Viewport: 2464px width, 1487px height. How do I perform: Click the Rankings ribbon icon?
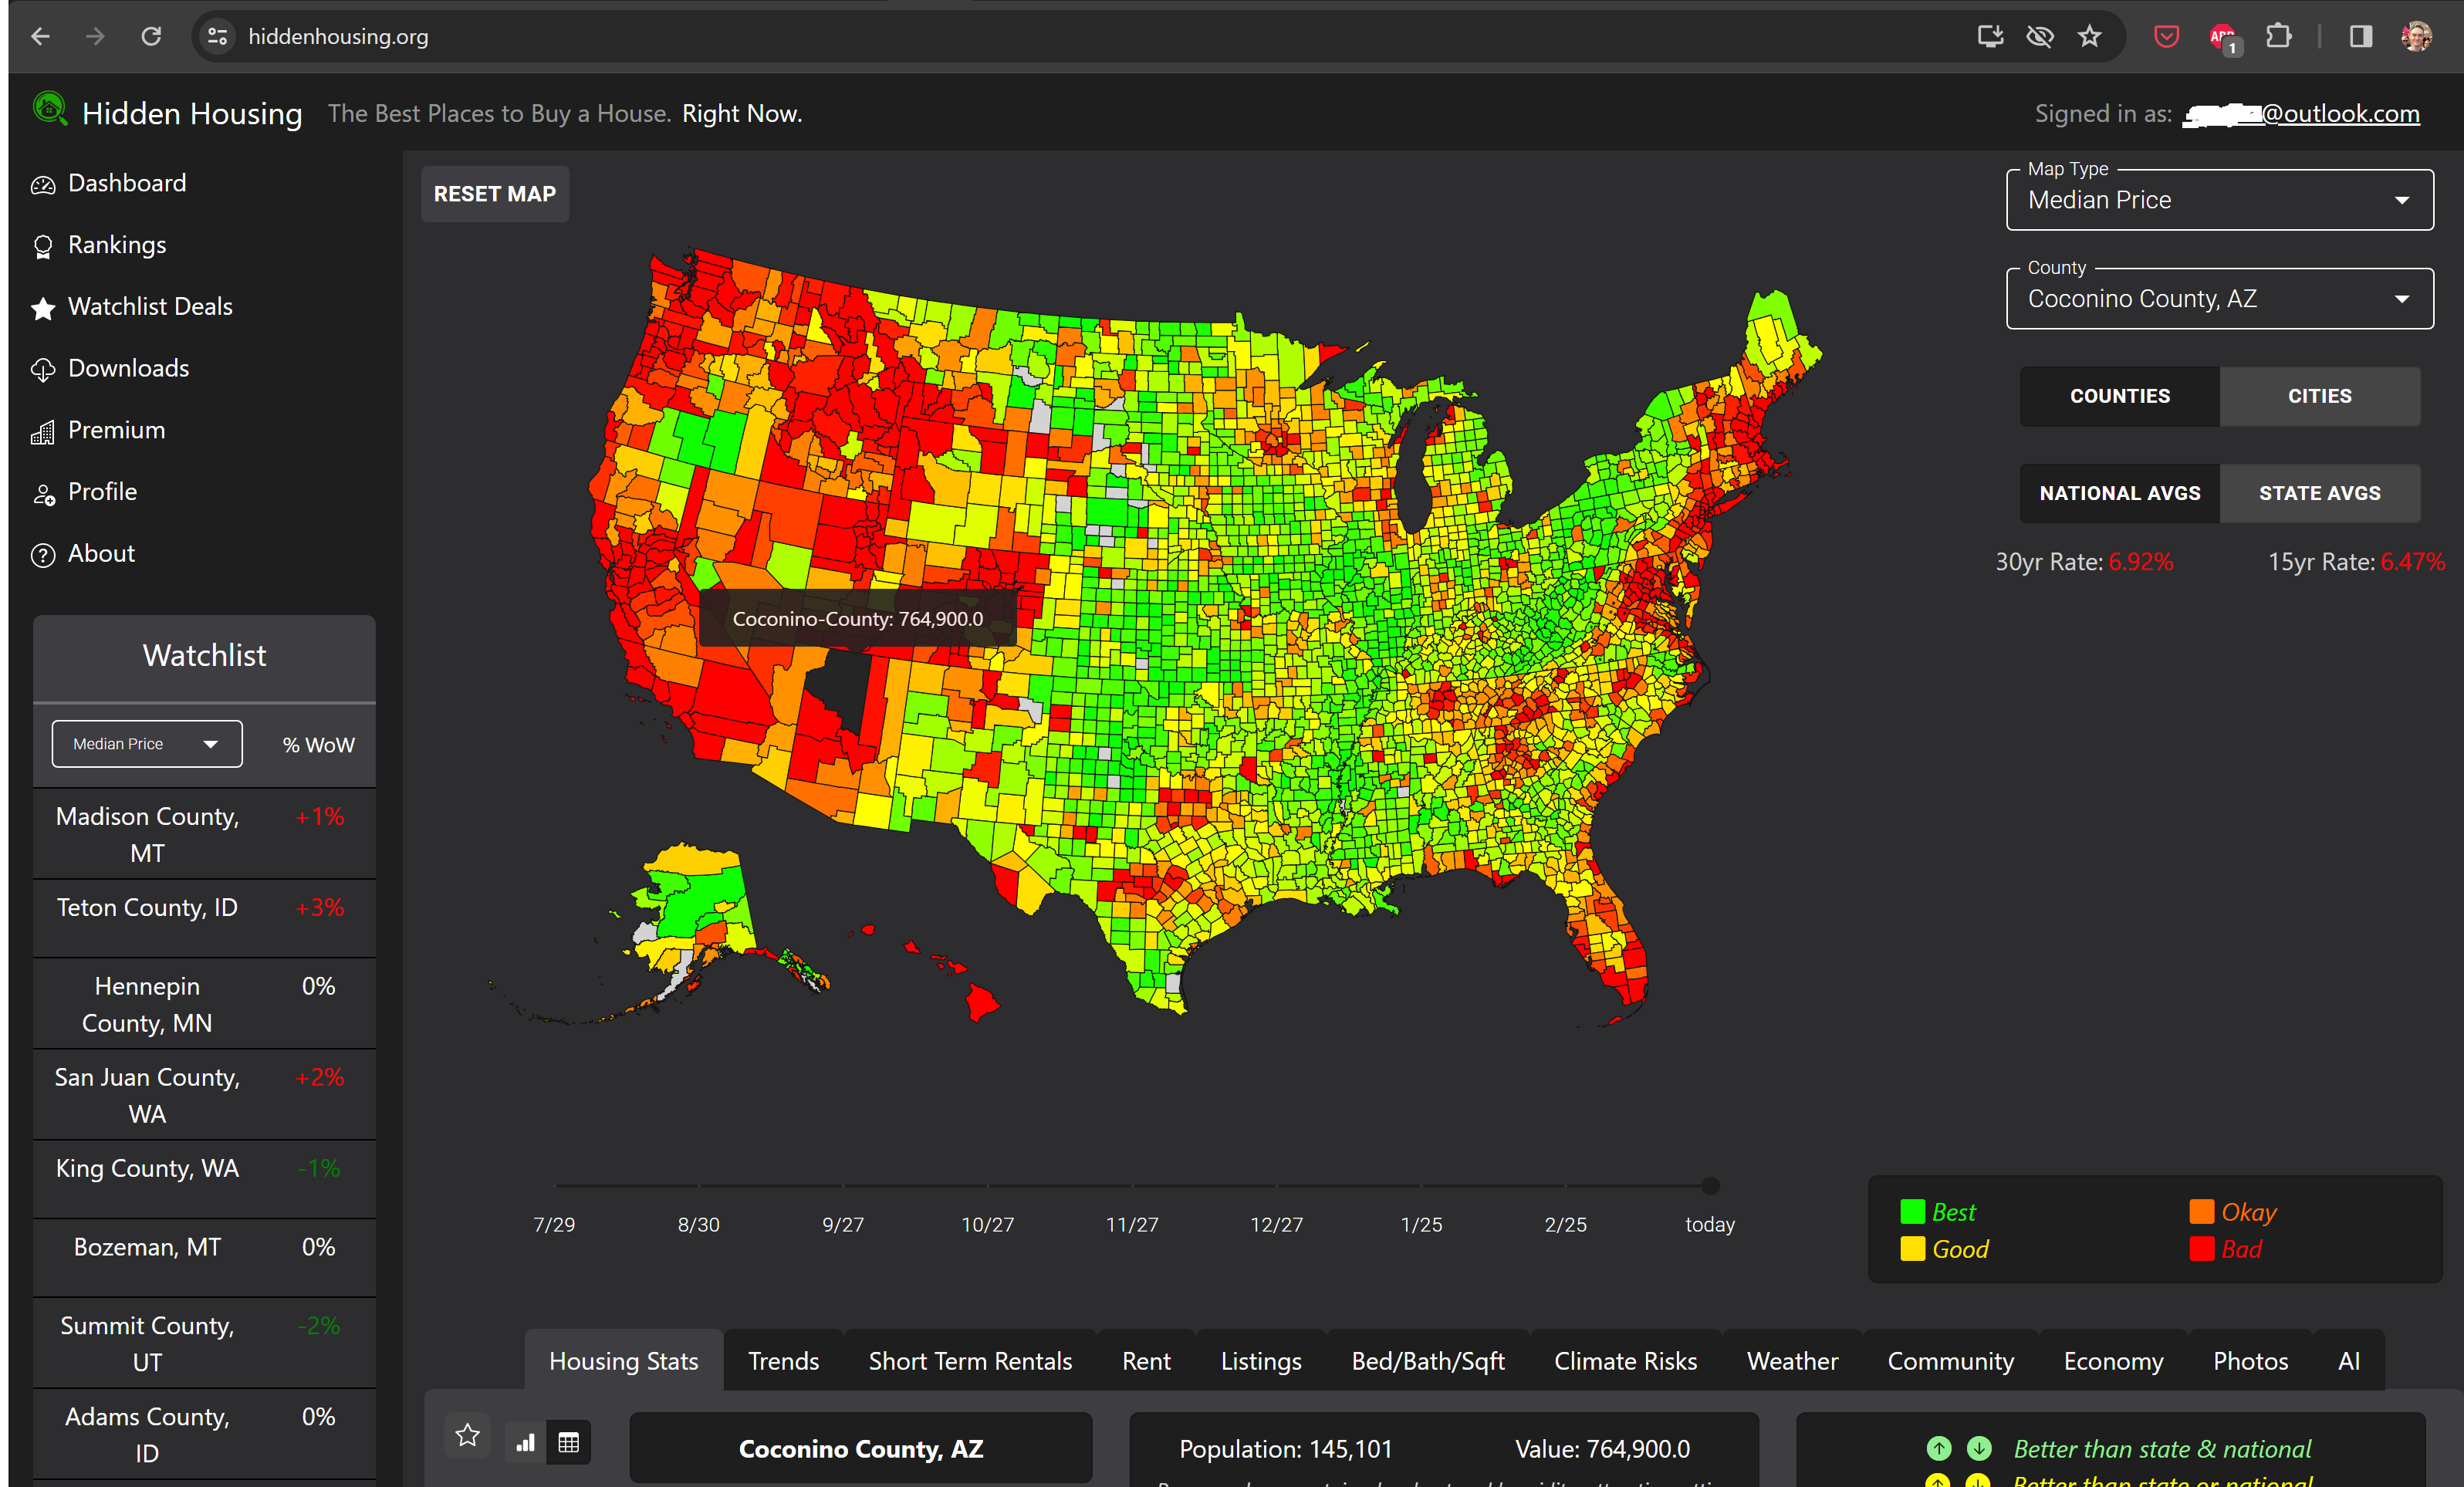(x=43, y=247)
